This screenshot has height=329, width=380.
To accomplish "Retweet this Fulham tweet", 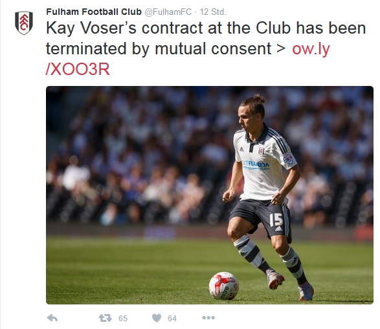I will click(106, 318).
